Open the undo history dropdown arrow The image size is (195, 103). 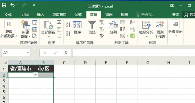point(17,5)
